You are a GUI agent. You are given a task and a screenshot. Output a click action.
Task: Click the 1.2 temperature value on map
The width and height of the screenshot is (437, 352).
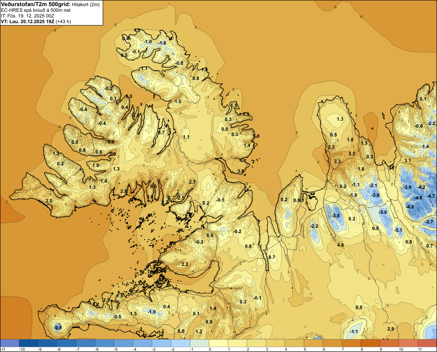pyautogui.click(x=199, y=331)
